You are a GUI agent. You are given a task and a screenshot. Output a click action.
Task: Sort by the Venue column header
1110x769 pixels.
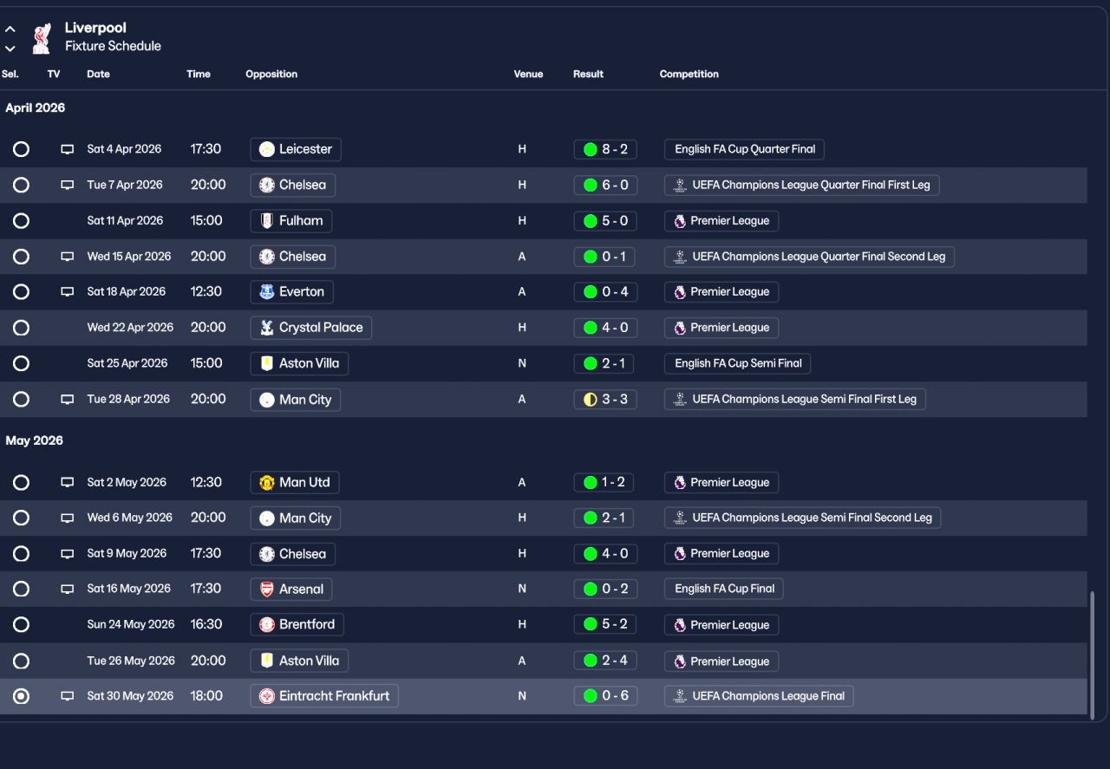(528, 75)
